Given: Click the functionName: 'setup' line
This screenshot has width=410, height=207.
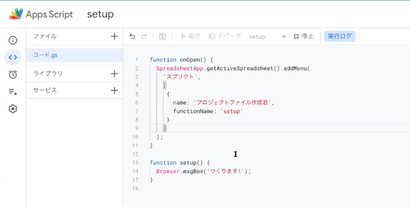Looking at the screenshot, I should click(x=208, y=112).
